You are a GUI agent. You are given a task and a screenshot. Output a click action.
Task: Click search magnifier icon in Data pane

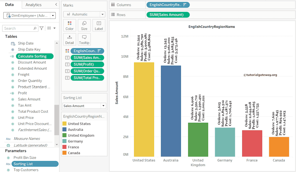tap(35, 28)
